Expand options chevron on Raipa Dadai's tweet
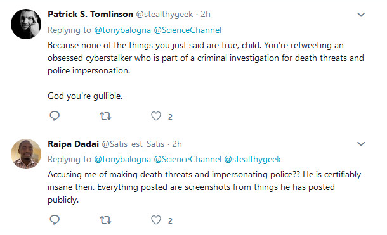Viewport: 387px width, 235px height. [x=361, y=144]
